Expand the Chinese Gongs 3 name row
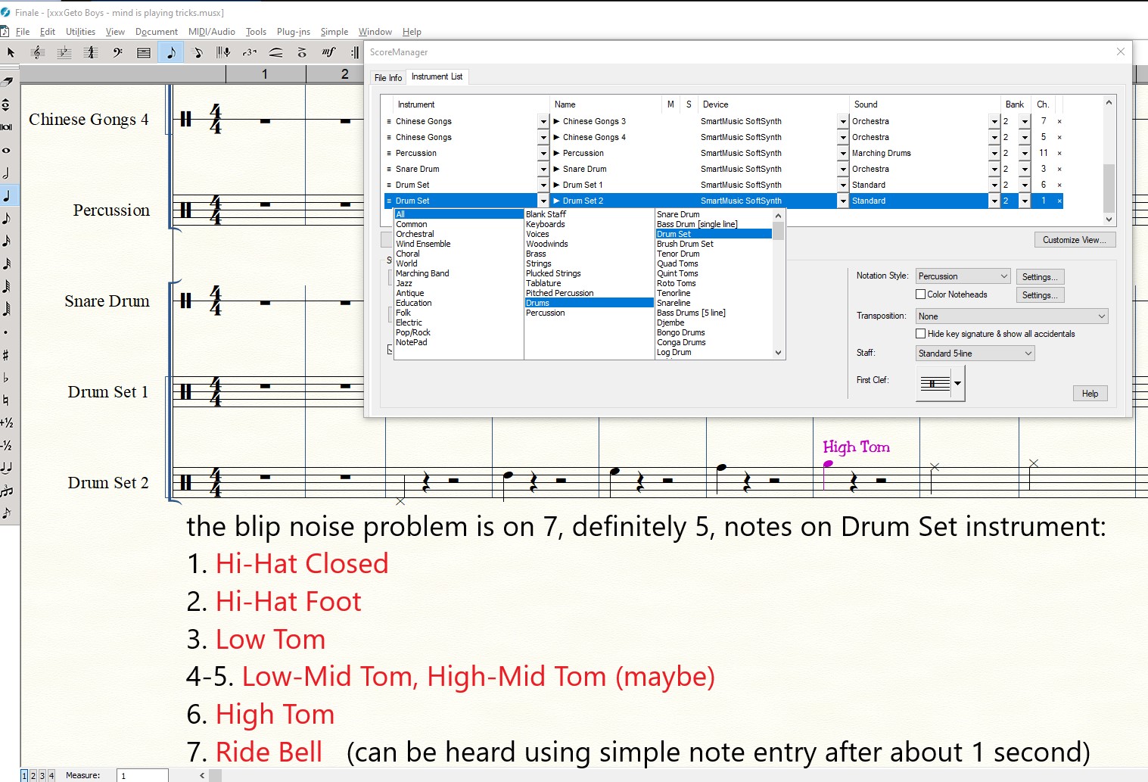The width and height of the screenshot is (1148, 782). point(557,121)
